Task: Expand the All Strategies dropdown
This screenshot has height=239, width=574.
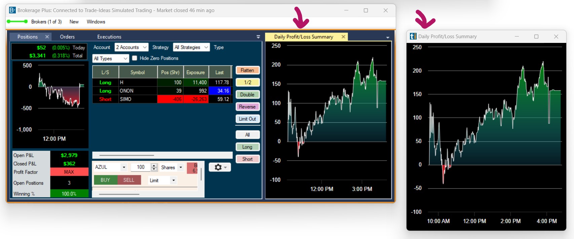Action: pyautogui.click(x=191, y=48)
